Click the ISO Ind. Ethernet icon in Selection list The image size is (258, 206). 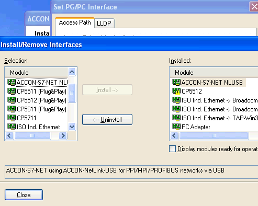[12, 127]
